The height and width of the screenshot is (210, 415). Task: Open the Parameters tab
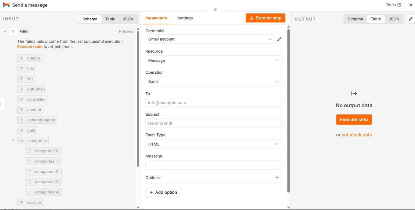156,18
